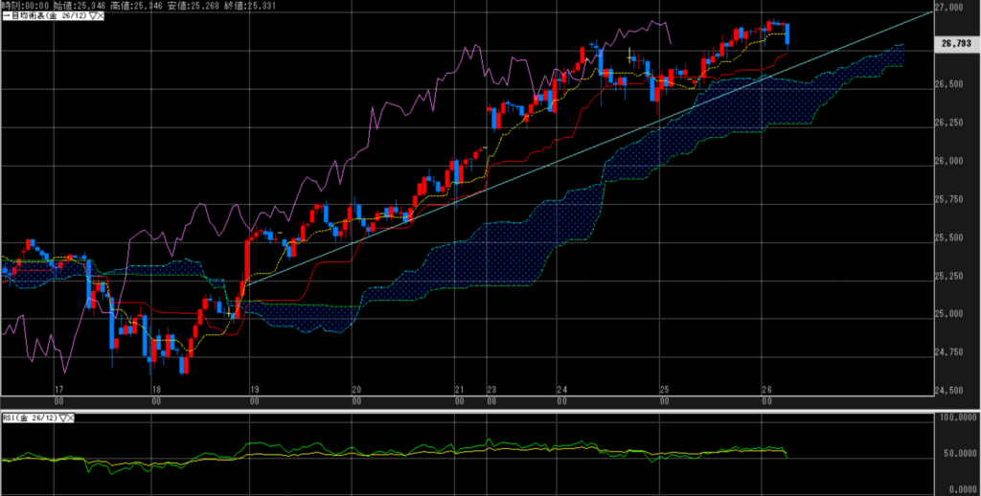The image size is (981, 496).
Task: Click the current price tag 26,793
Action: [957, 43]
